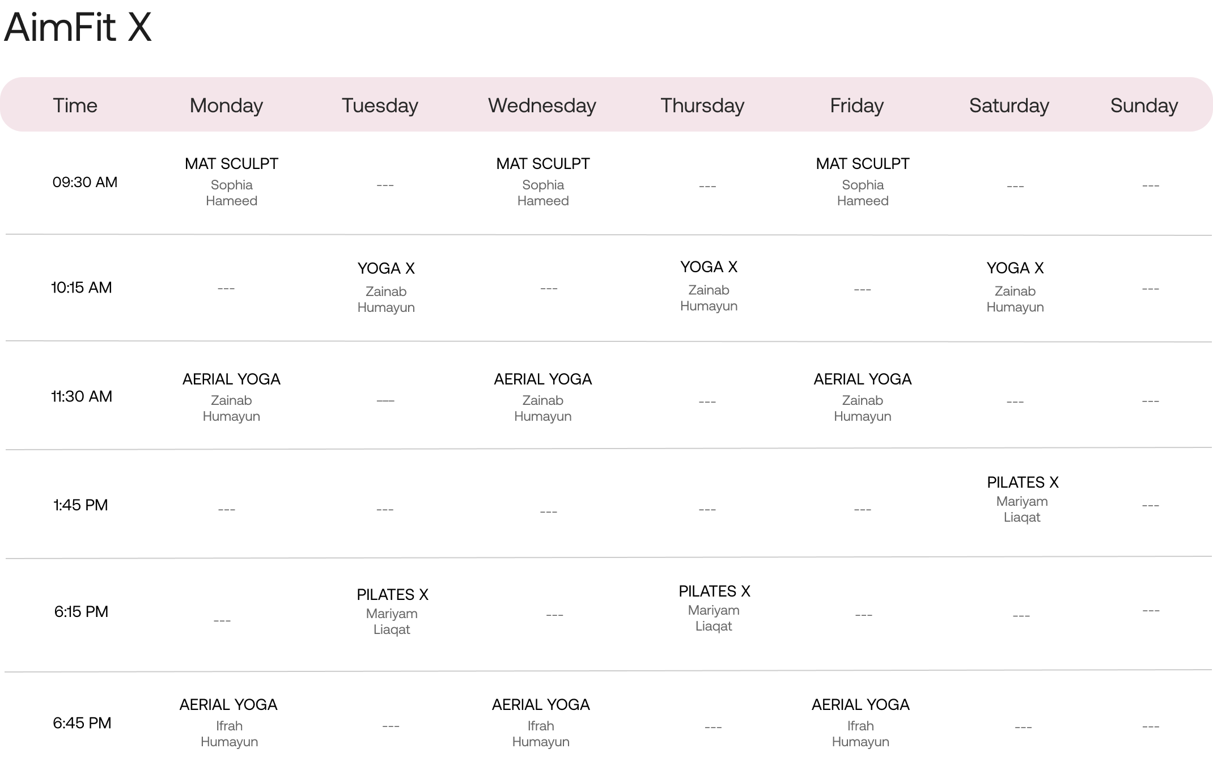Click the 09:30 AM time label

(85, 182)
